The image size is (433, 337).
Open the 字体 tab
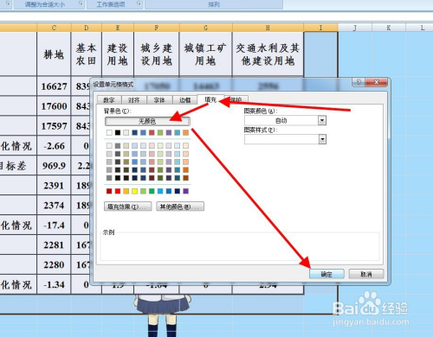pos(159,100)
